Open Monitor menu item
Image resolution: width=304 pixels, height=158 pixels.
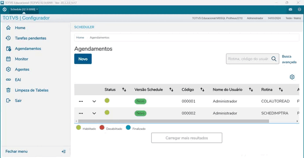click(22, 59)
